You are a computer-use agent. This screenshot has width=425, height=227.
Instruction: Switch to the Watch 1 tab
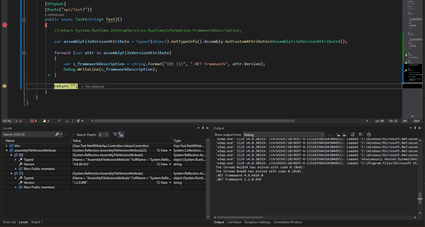click(37, 222)
